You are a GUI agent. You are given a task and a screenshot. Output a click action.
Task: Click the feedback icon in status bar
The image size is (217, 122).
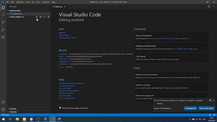tap(210, 115)
